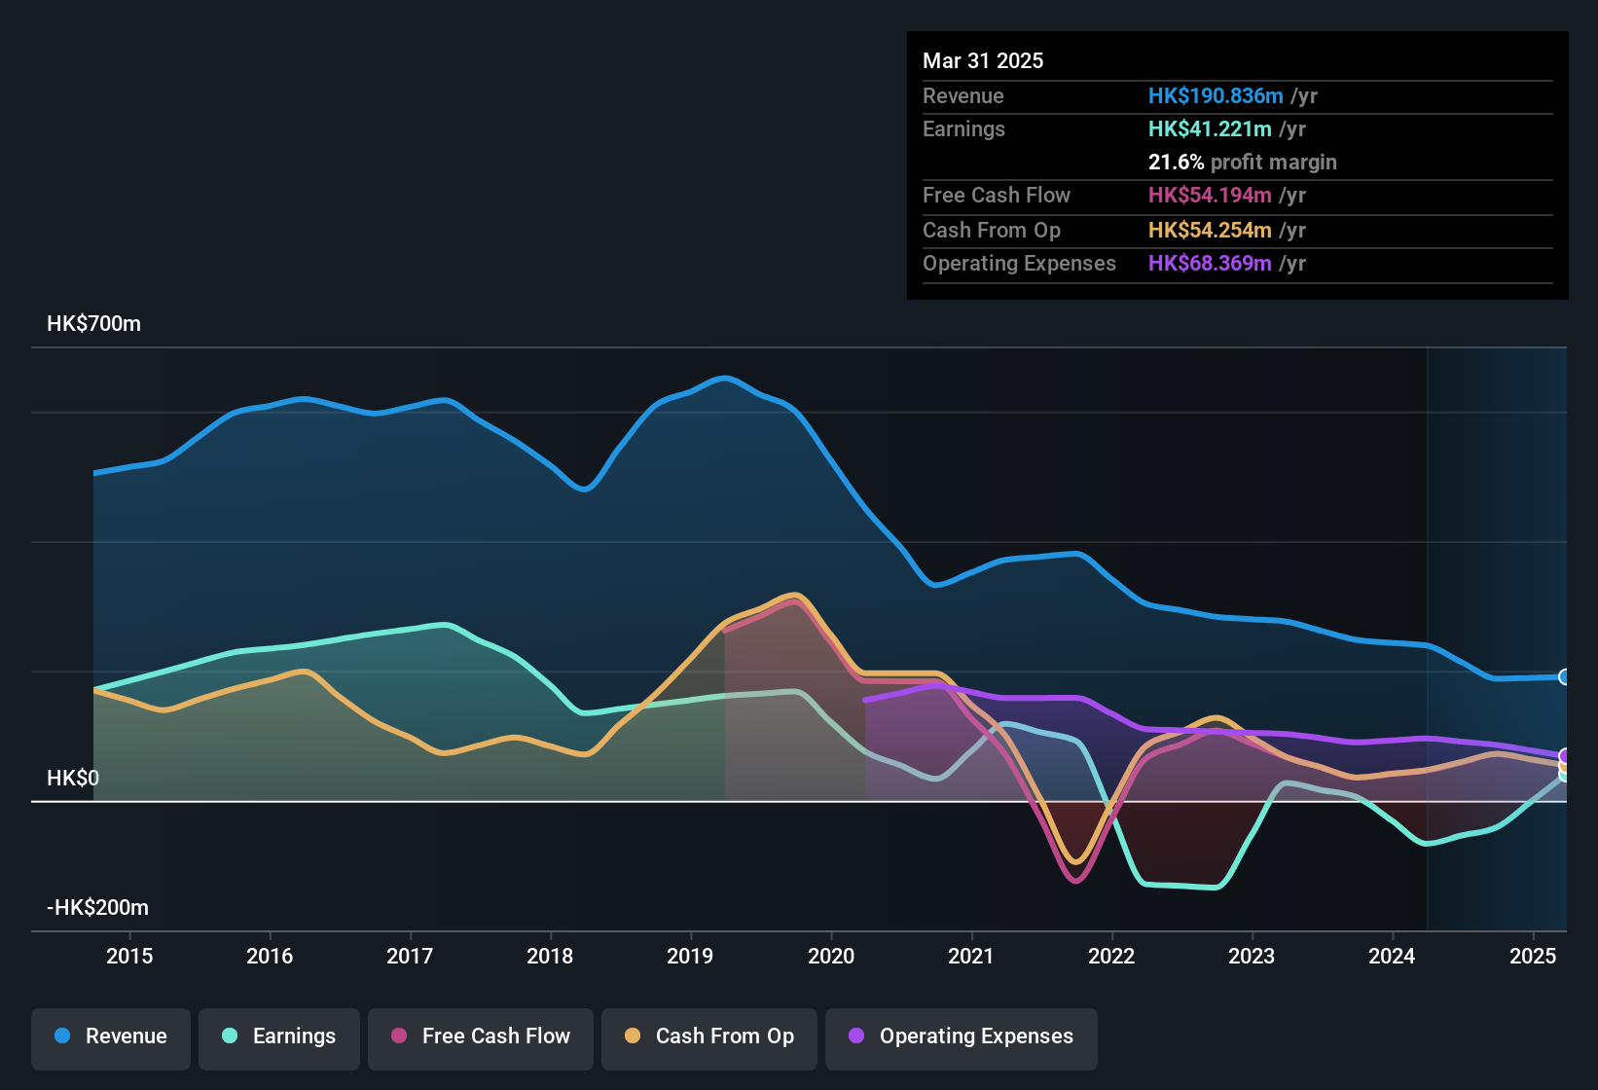Click the teal Earnings legend dot icon
Viewport: 1598px width, 1090px height.
(x=230, y=1036)
